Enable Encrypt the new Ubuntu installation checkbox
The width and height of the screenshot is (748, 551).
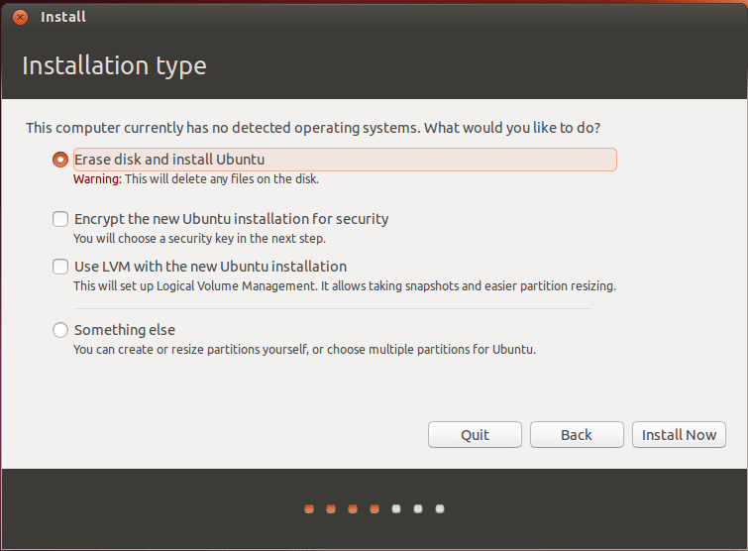coord(60,219)
